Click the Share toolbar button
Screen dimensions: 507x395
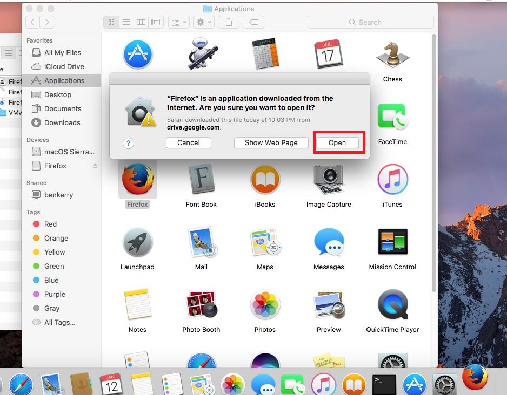(x=229, y=22)
